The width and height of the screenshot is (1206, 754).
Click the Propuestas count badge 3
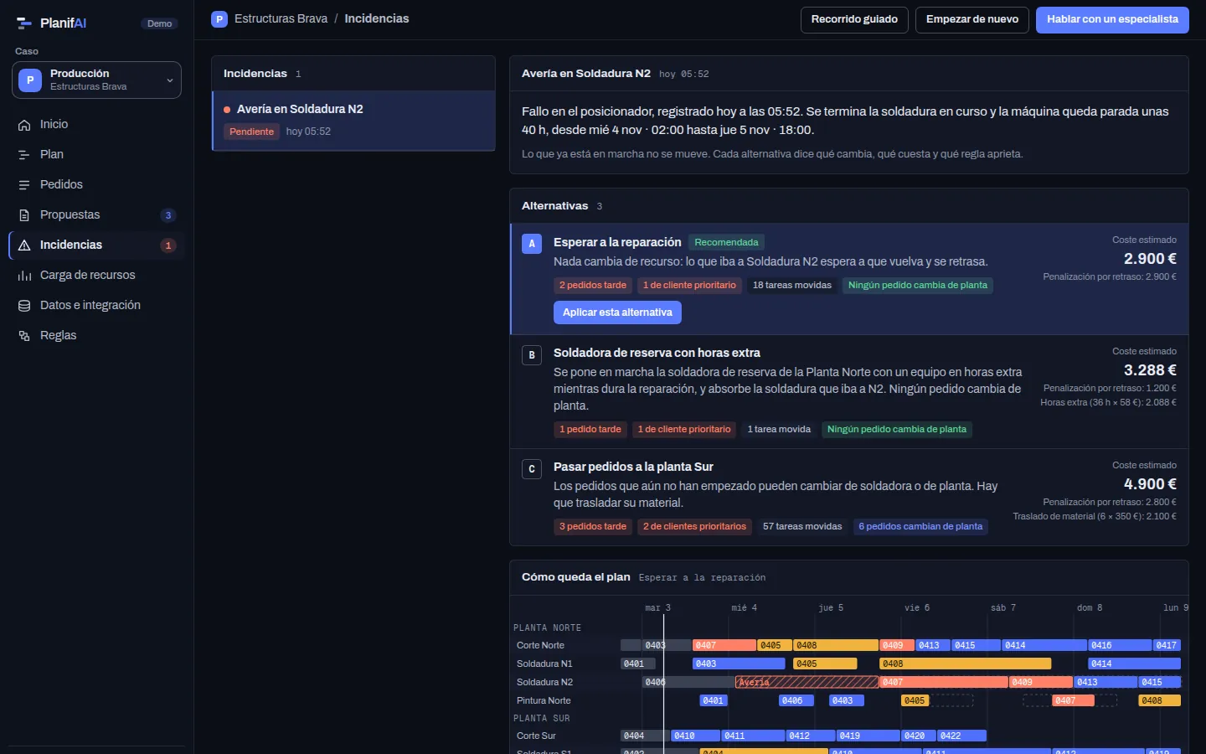click(168, 215)
